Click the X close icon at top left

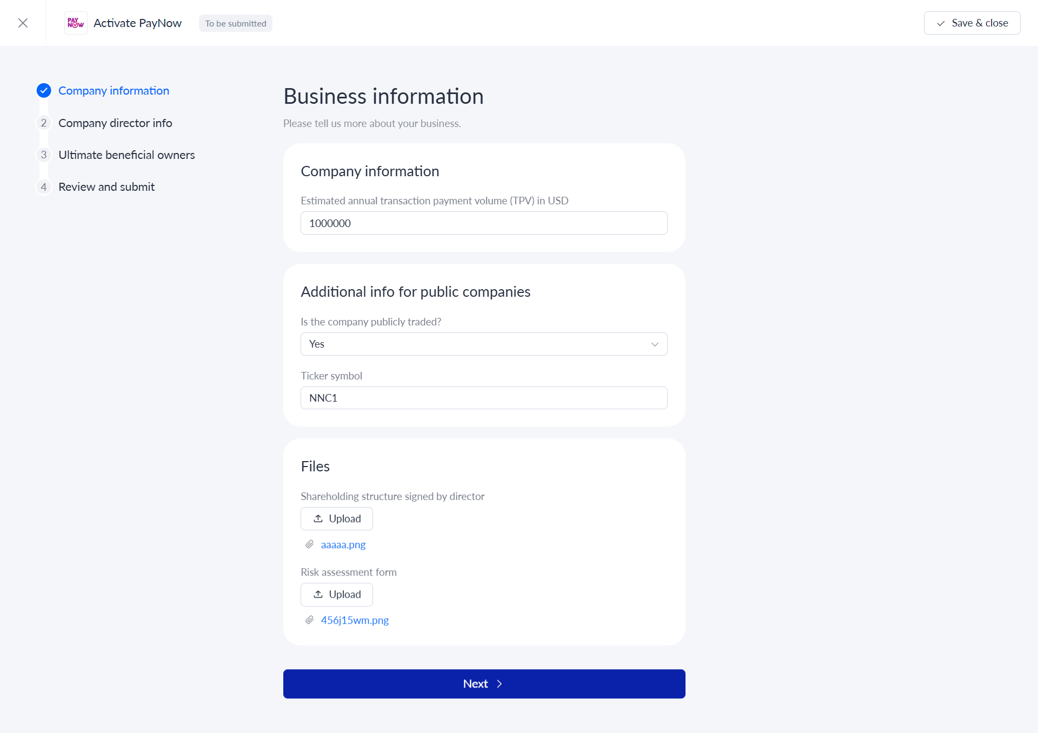pyautogui.click(x=23, y=23)
